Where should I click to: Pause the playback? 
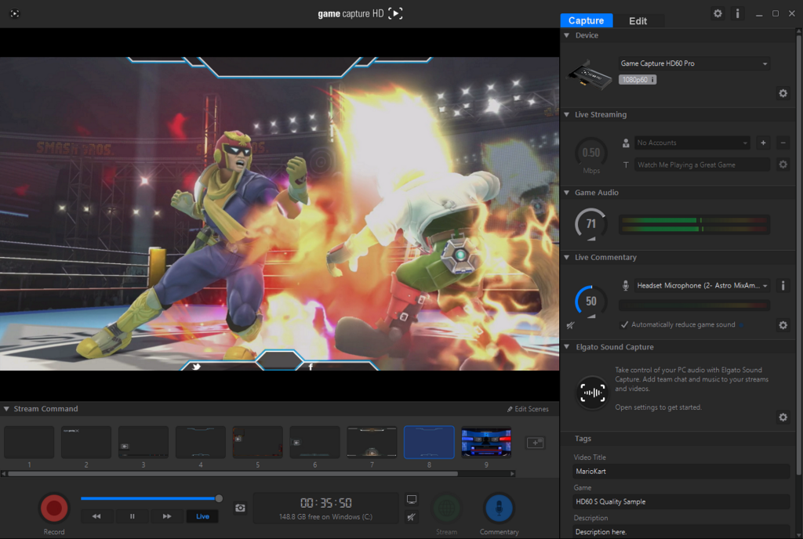[132, 516]
